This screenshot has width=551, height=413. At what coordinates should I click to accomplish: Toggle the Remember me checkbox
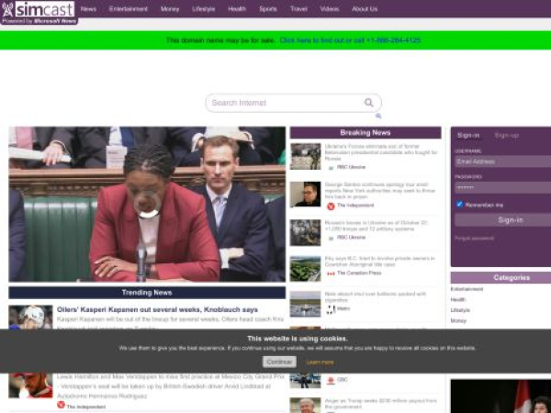(x=460, y=205)
